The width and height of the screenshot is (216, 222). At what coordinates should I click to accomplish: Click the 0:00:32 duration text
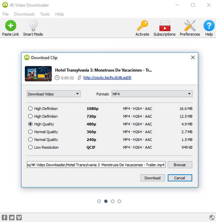[67, 78]
